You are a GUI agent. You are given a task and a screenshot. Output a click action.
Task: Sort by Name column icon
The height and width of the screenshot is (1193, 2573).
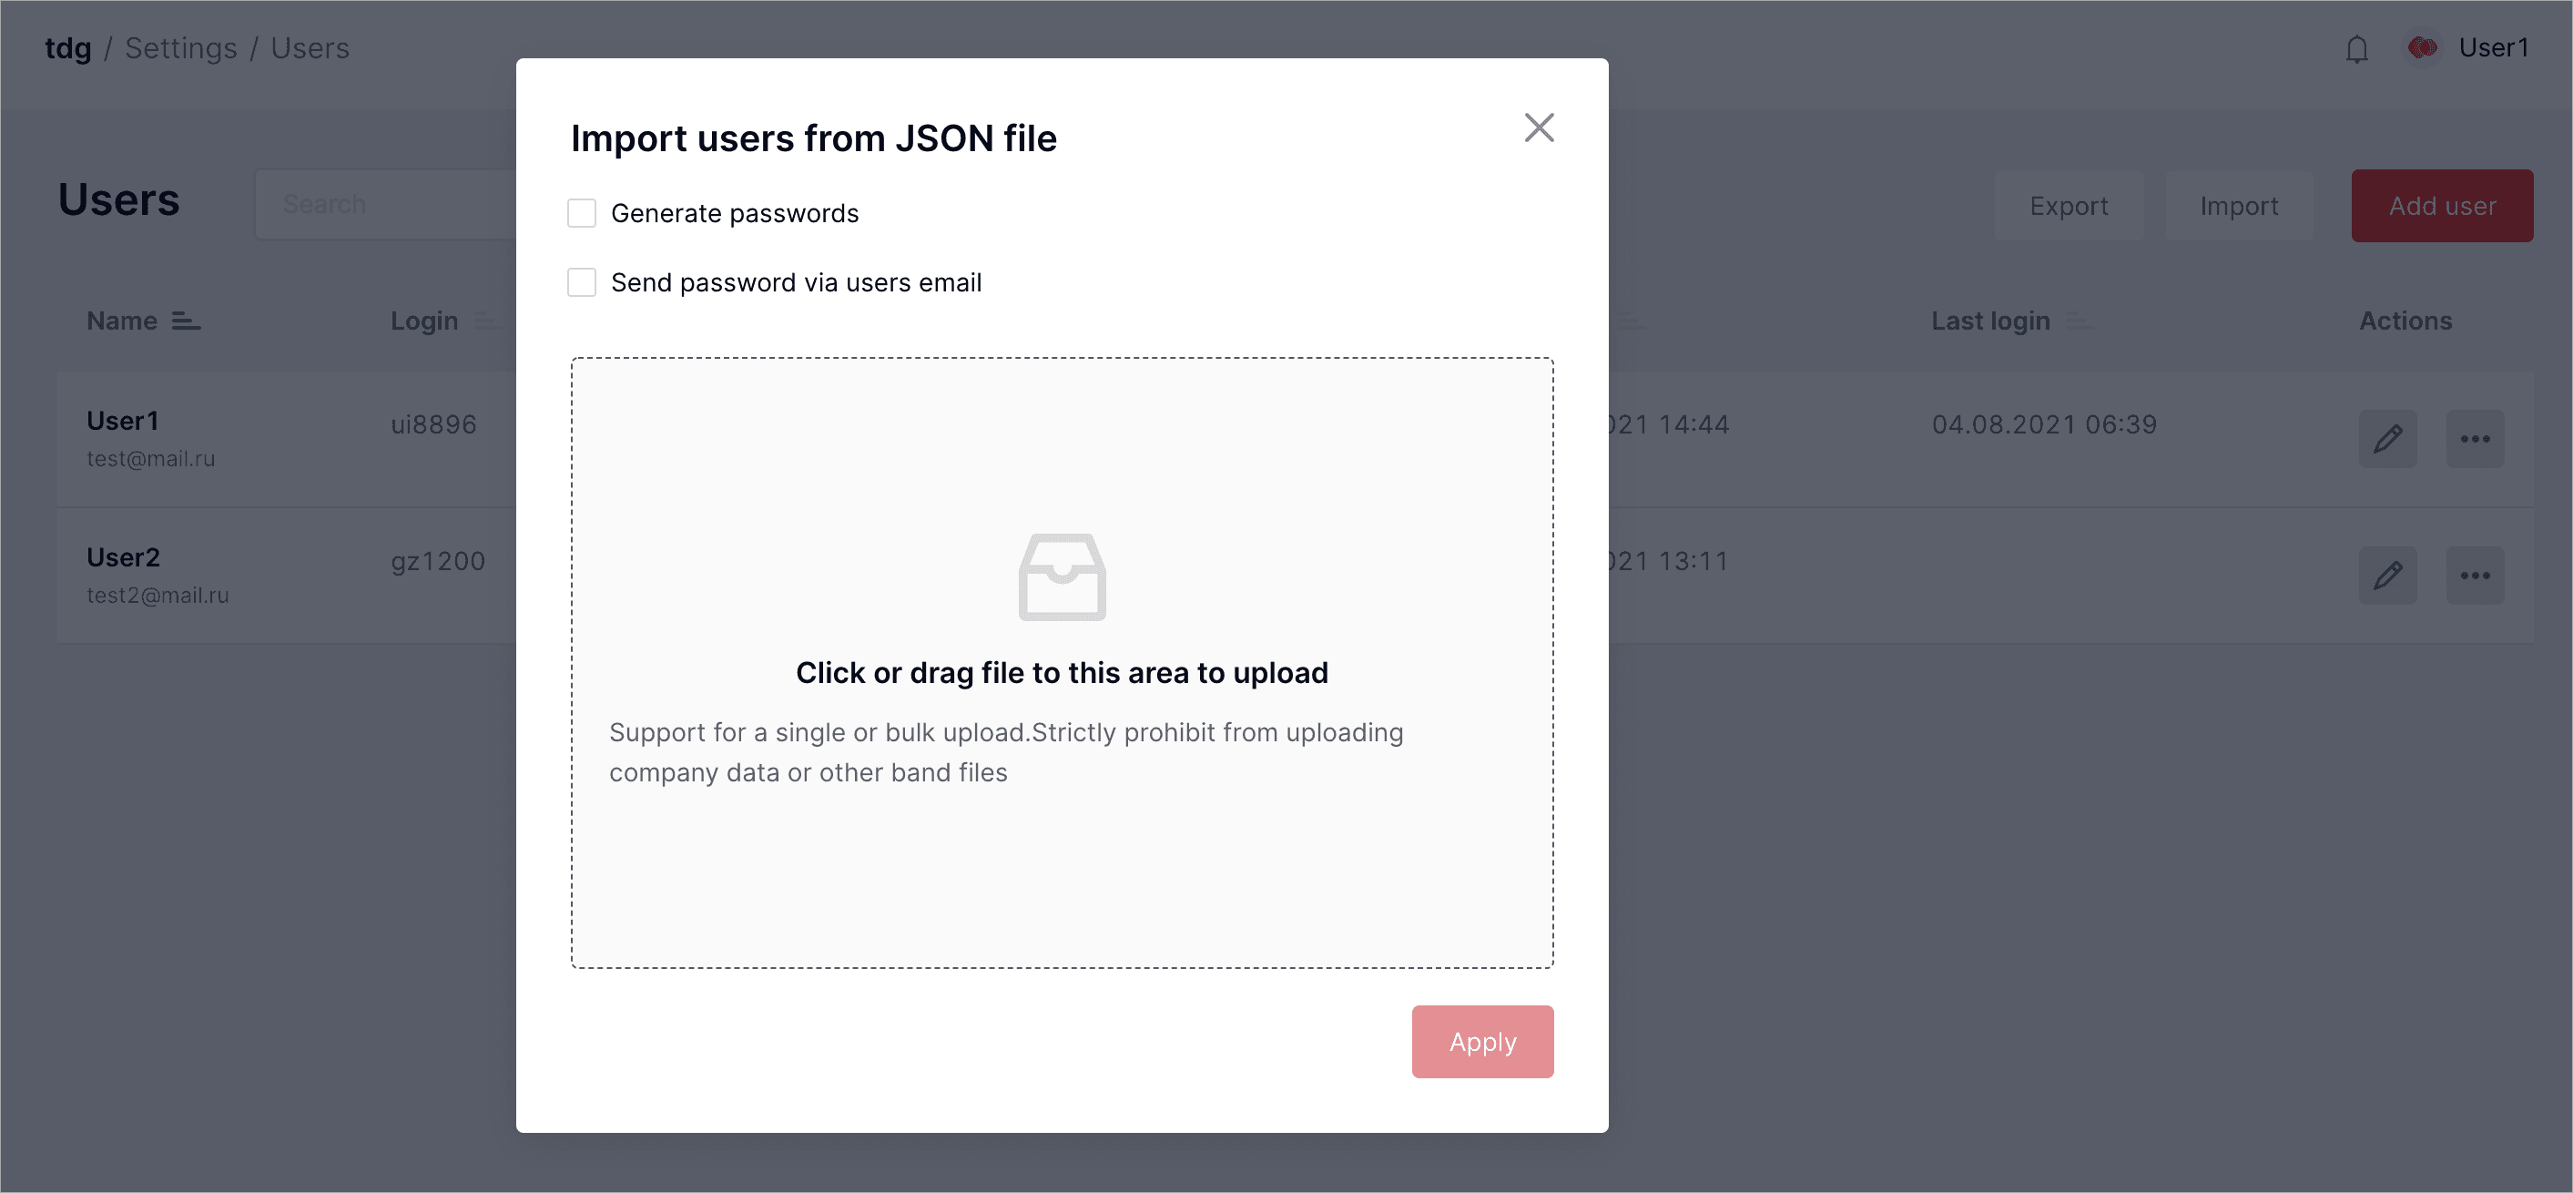coord(186,321)
